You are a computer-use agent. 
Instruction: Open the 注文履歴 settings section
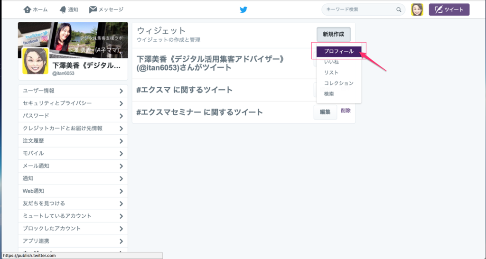(73, 141)
